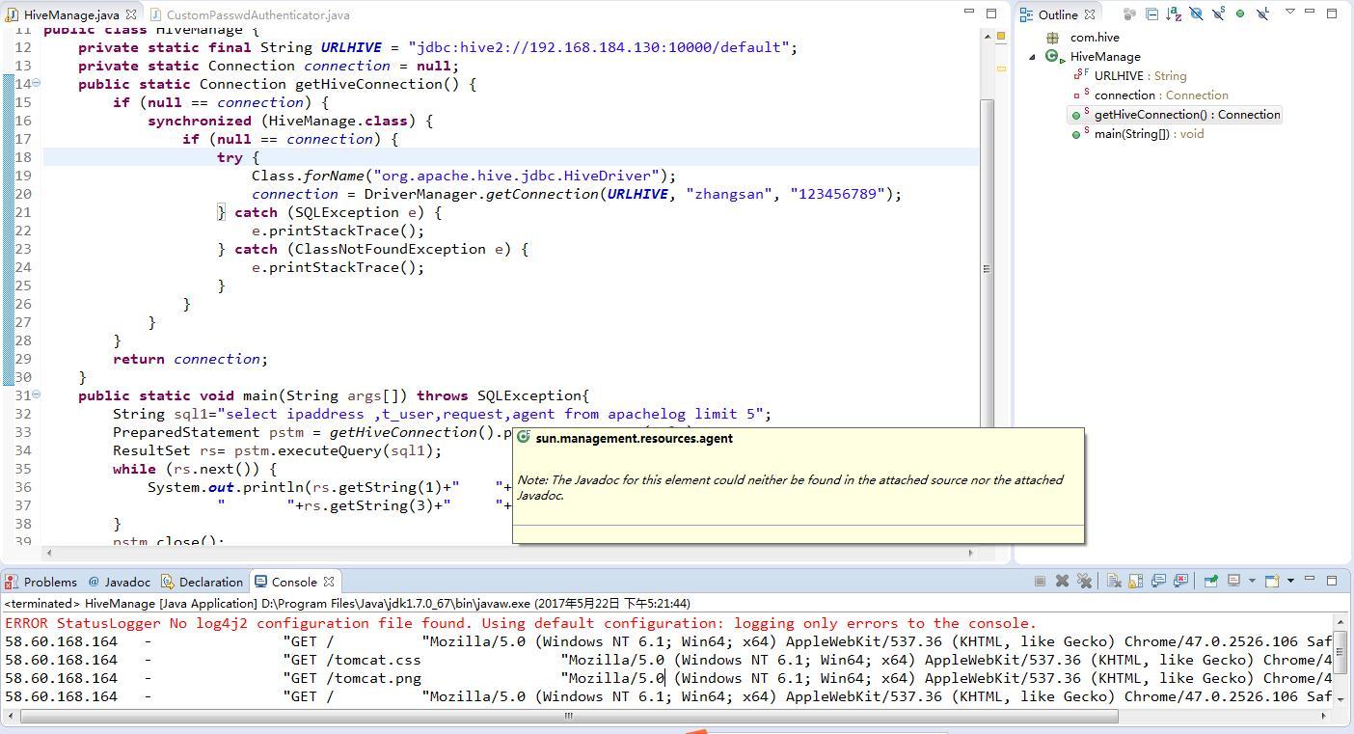Remove Launch with the single X icon

1062,581
